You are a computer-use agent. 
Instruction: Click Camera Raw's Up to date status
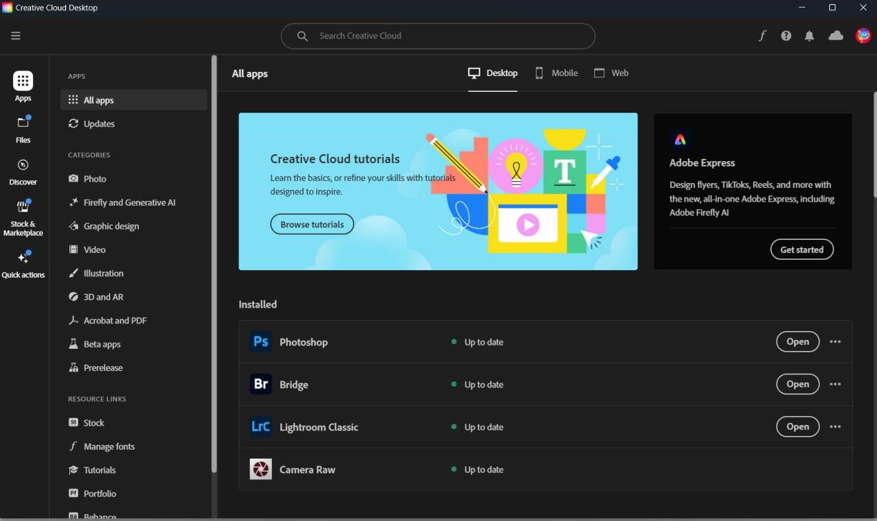tap(477, 470)
